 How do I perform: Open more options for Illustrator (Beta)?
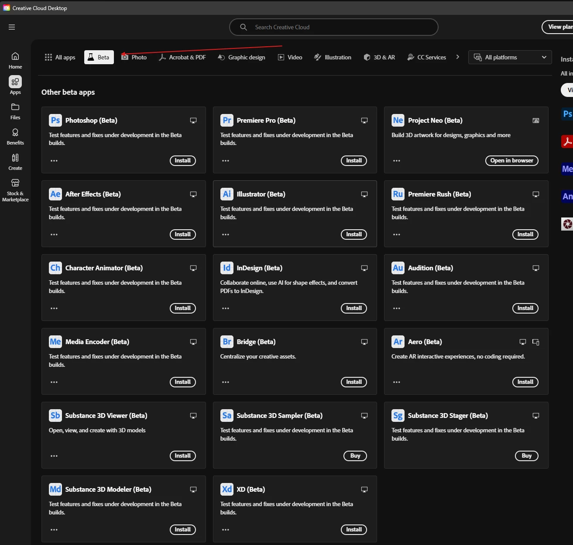tap(226, 235)
